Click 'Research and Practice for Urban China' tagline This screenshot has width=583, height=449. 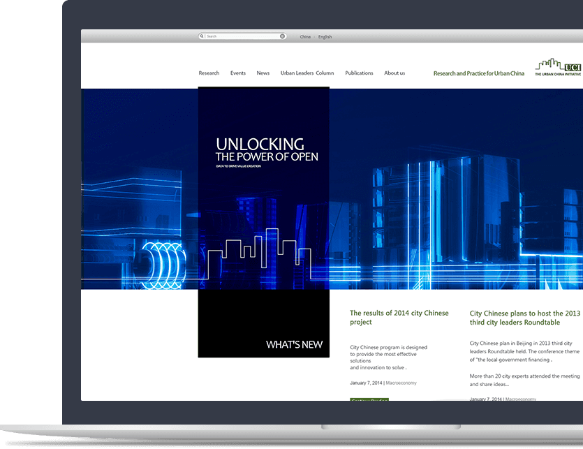(478, 73)
